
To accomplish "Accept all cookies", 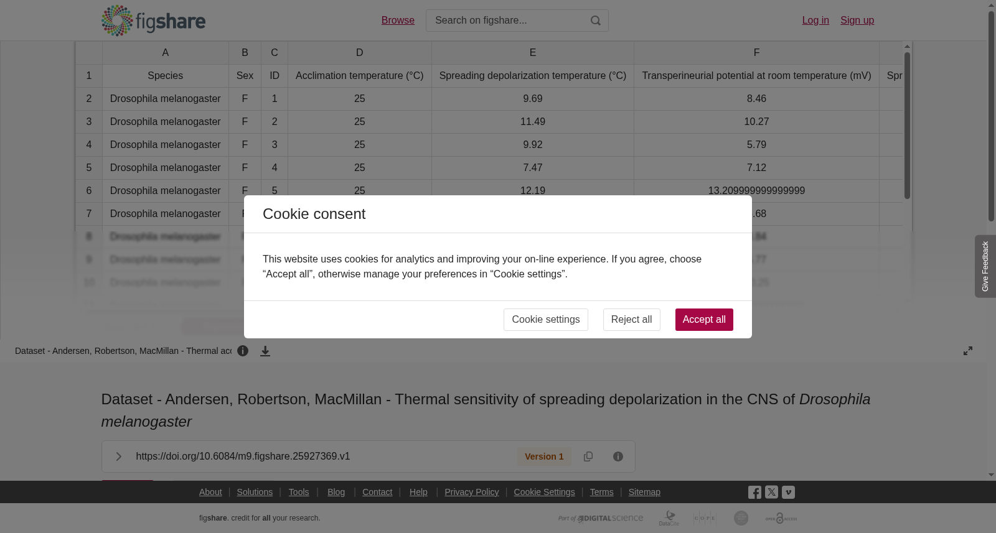I will (x=704, y=320).
